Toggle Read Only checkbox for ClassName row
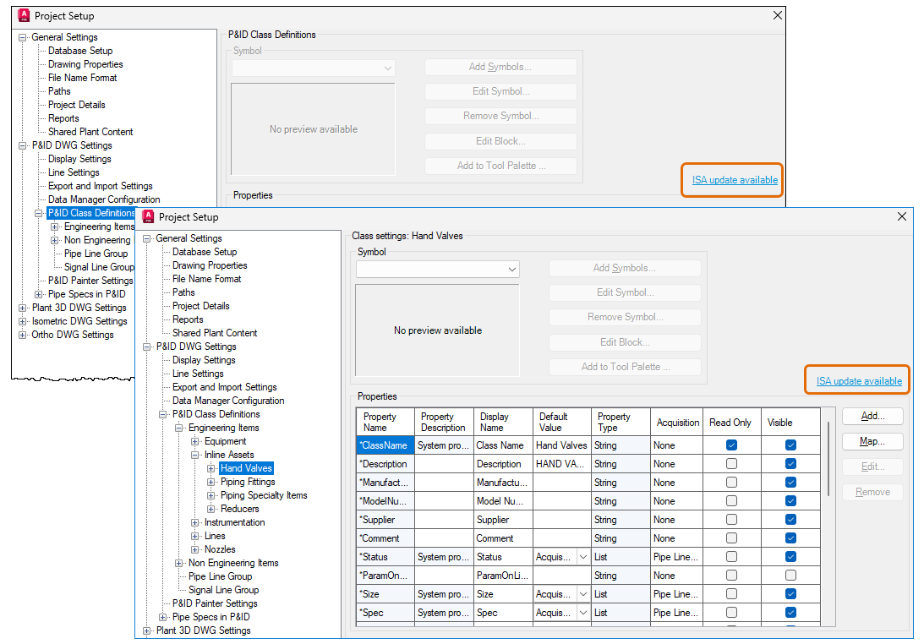924x644 pixels. 731,445
